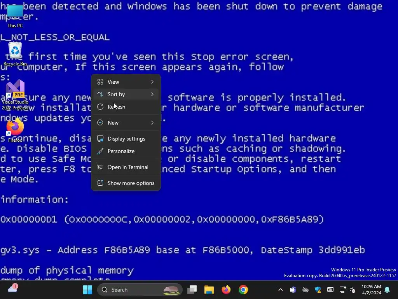Open Windows Security tray icon
398x299 pixels.
(318, 290)
